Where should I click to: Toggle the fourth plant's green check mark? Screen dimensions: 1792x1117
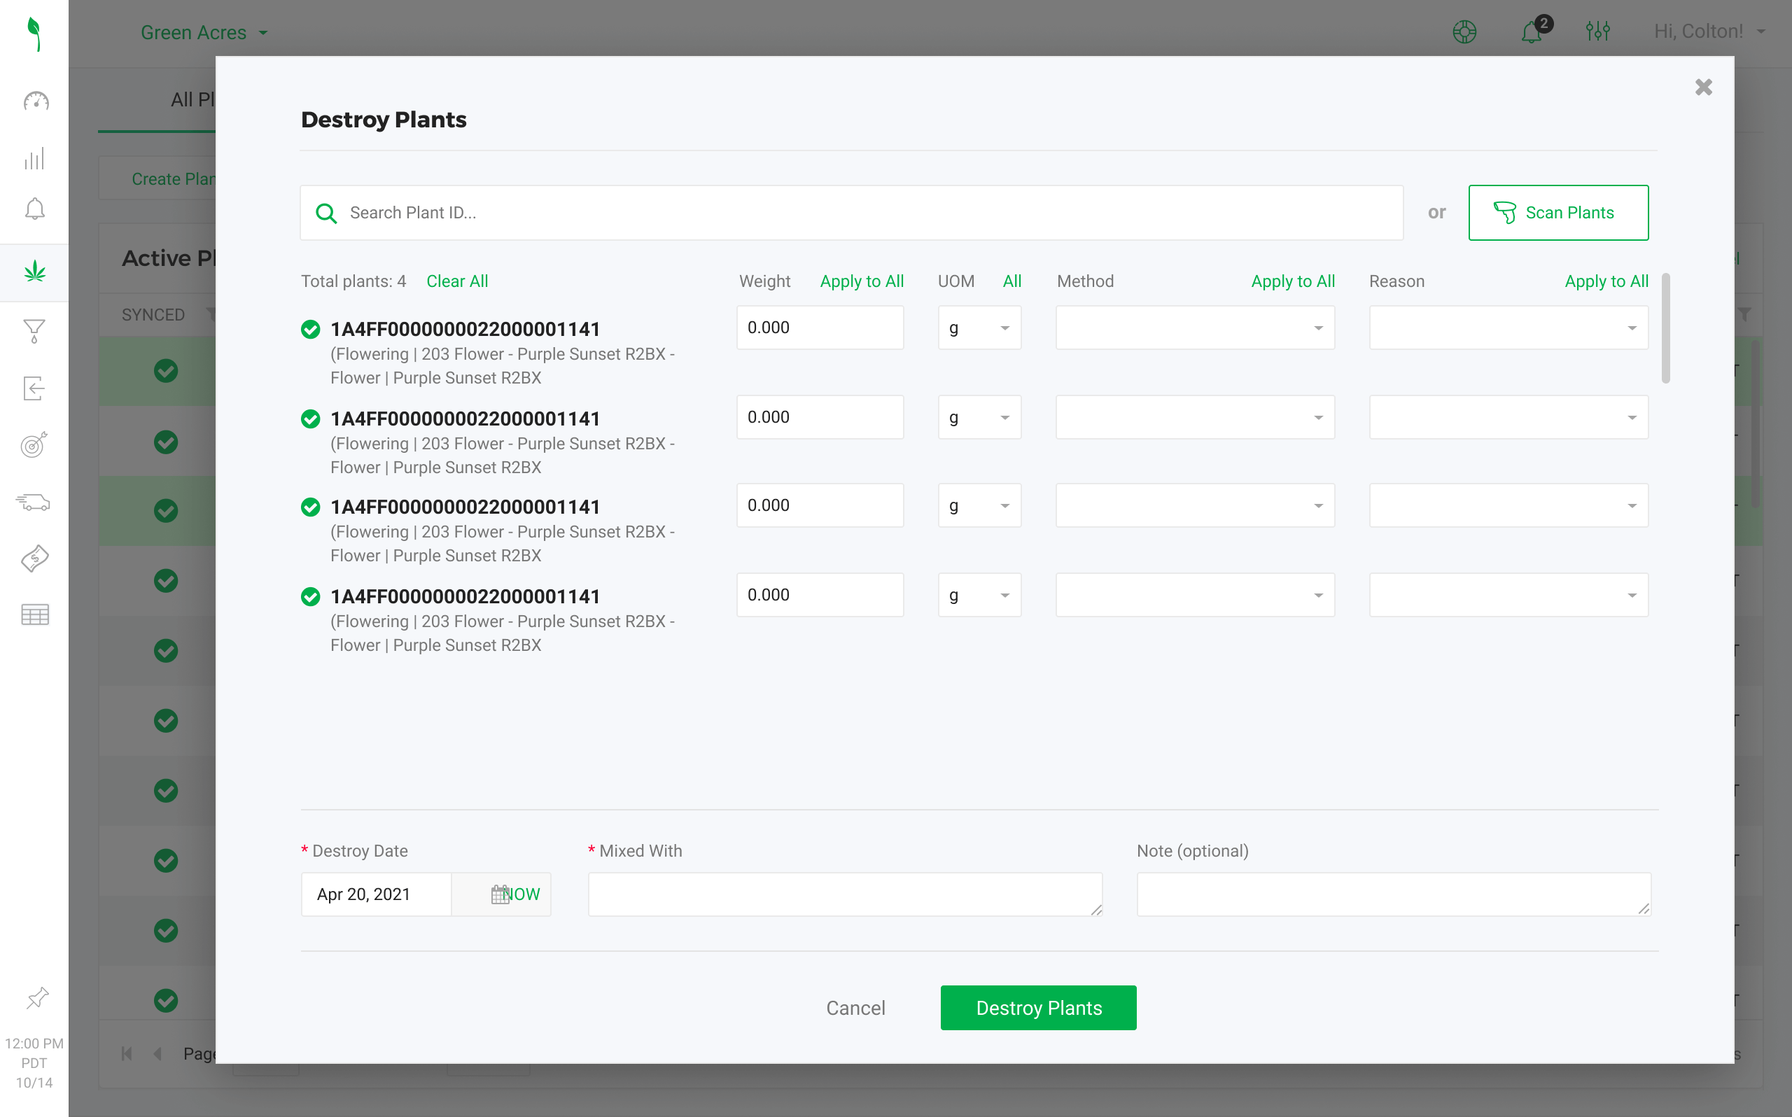coord(310,597)
